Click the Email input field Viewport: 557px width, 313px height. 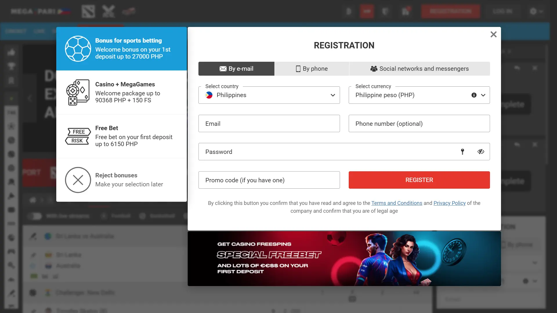click(269, 123)
